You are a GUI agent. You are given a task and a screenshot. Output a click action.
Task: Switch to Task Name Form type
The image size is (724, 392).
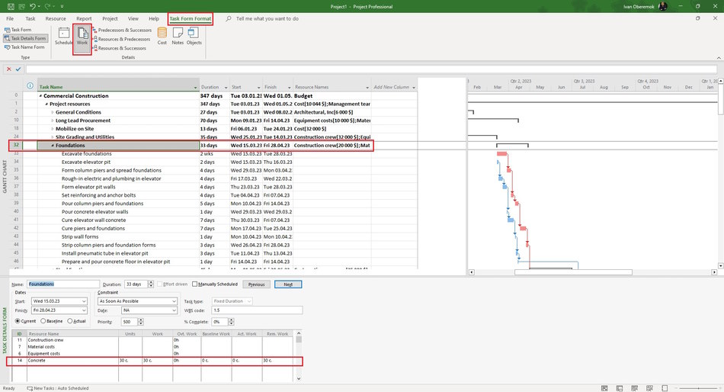pos(24,47)
